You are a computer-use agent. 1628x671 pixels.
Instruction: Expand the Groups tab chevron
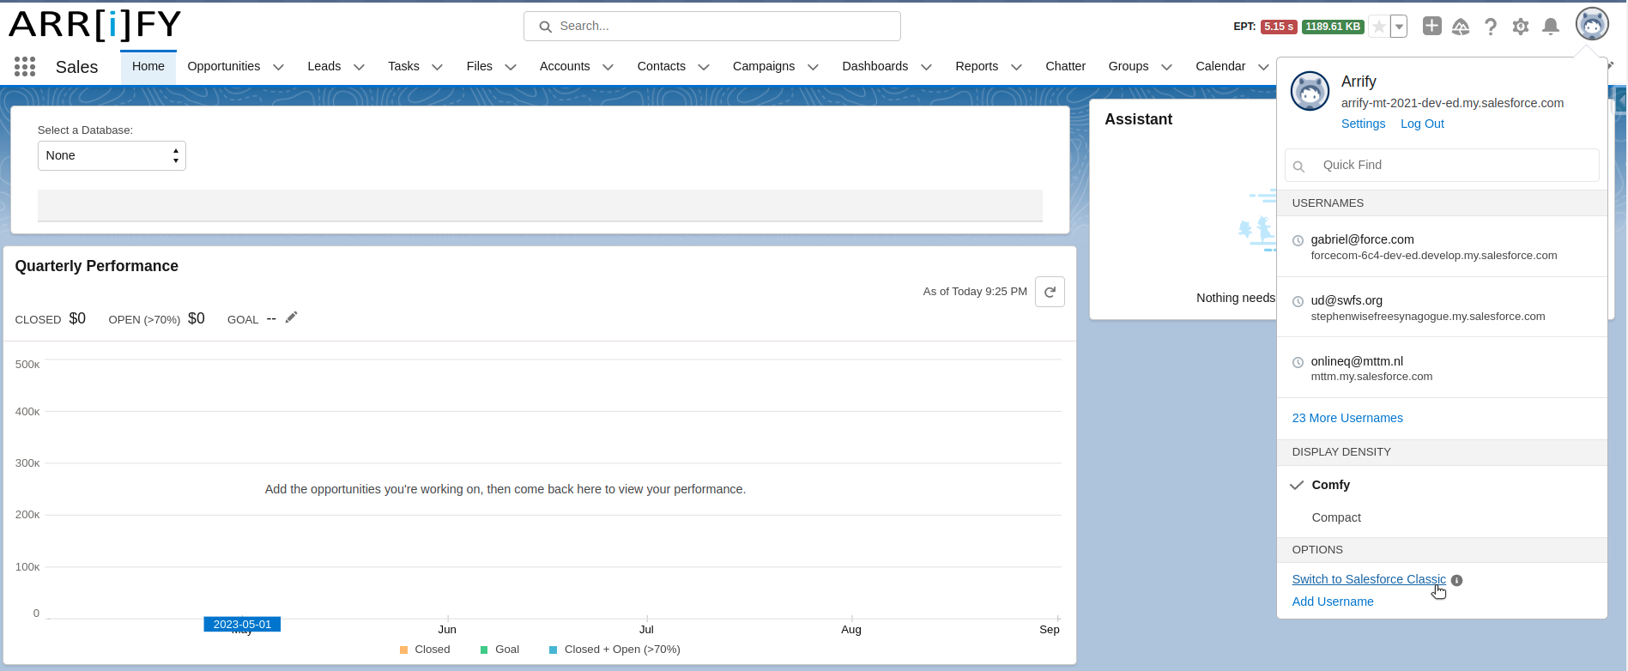coord(1166,67)
